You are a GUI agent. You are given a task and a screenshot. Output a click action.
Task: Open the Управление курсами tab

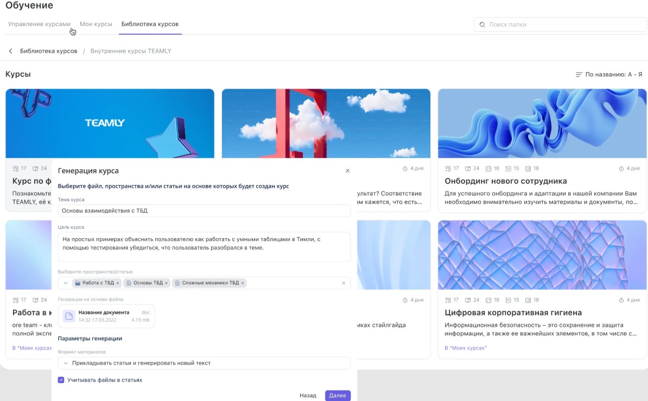coord(39,24)
